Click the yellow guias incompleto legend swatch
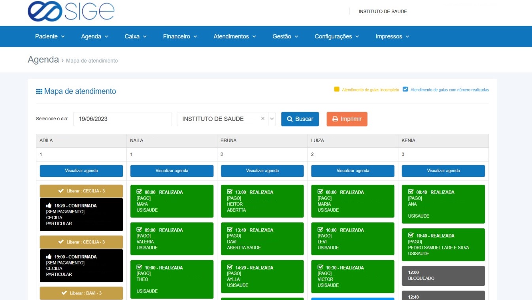This screenshot has height=300, width=532. (x=337, y=89)
